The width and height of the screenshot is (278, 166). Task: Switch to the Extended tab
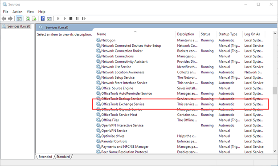(x=45, y=157)
